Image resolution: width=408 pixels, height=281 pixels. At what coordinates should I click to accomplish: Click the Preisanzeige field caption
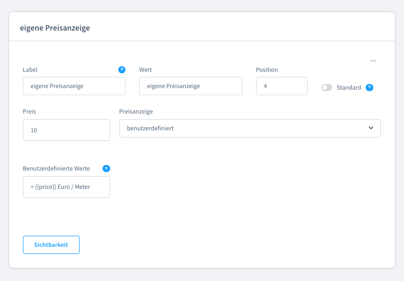(x=136, y=111)
